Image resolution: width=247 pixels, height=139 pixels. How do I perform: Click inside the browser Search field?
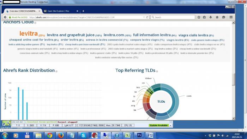click(x=173, y=17)
